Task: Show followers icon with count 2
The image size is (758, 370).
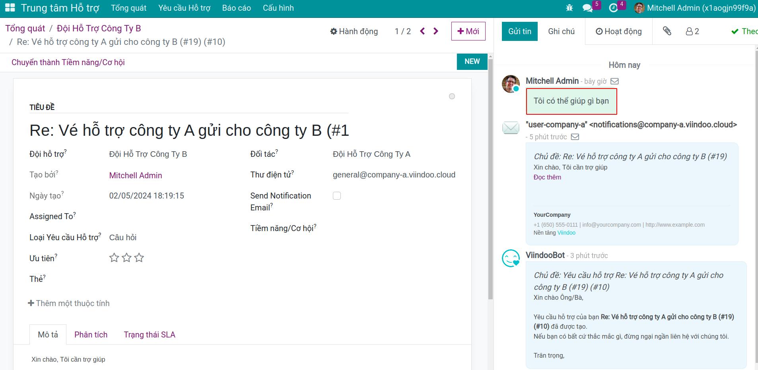Action: pyautogui.click(x=692, y=31)
